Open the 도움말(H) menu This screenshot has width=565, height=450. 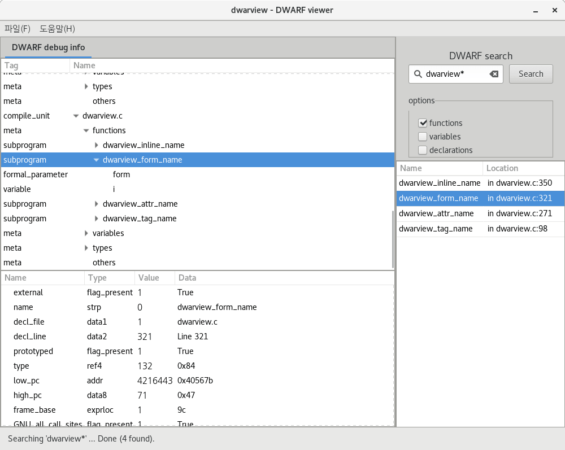tap(57, 29)
